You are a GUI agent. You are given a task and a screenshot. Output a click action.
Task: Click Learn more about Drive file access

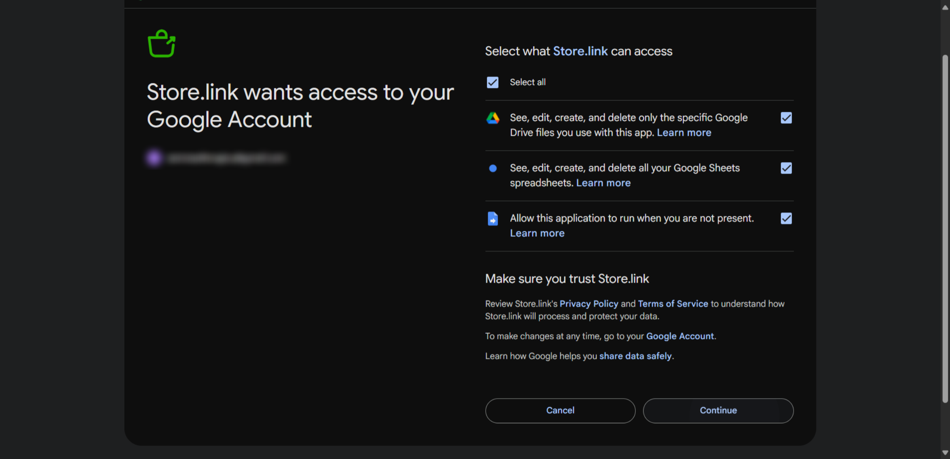pyautogui.click(x=684, y=133)
